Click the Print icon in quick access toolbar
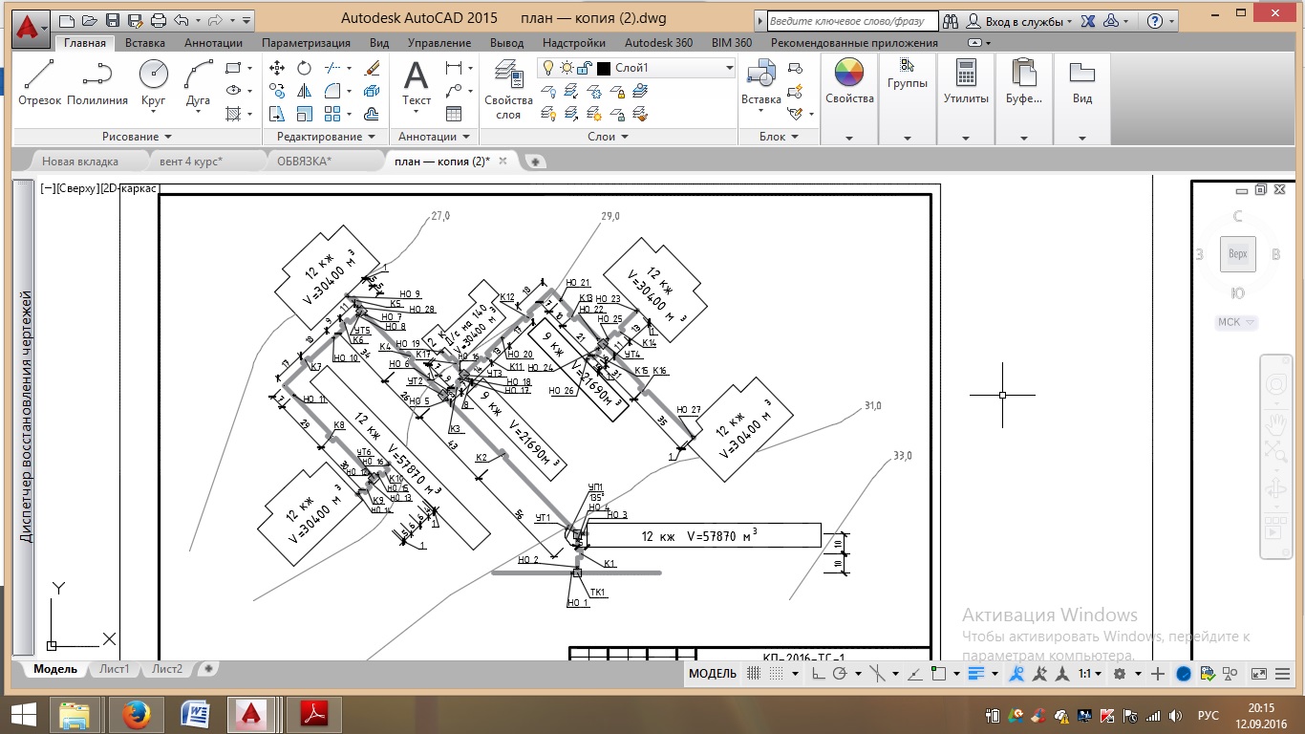Image resolution: width=1305 pixels, height=734 pixels. (x=158, y=20)
